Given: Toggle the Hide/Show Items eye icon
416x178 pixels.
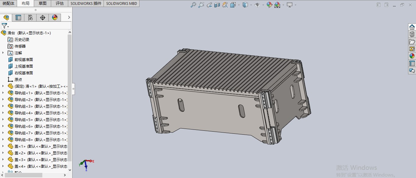Looking at the screenshot, I should (x=257, y=5).
